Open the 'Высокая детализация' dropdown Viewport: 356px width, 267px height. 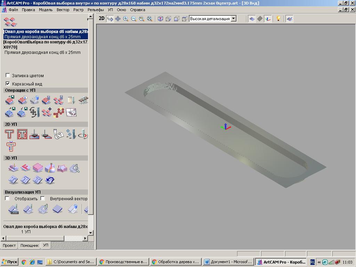tap(233, 19)
